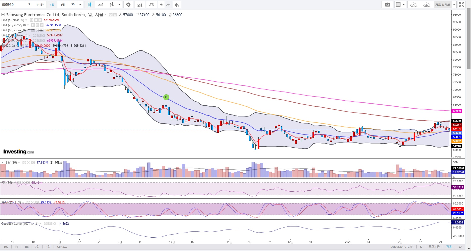Remove the 거래량 (20) volume indicator

(33, 163)
